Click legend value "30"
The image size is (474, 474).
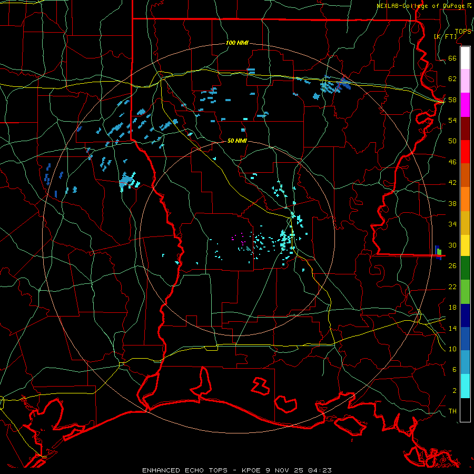coord(452,245)
